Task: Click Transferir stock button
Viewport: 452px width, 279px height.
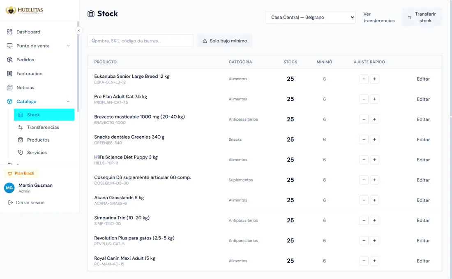Action: tap(422, 17)
